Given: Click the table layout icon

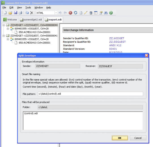Looking at the screenshot, I should [96, 13].
